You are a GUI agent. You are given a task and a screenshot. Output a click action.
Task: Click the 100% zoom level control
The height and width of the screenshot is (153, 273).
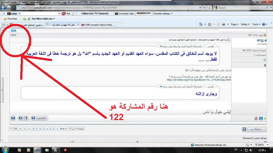click(260, 145)
